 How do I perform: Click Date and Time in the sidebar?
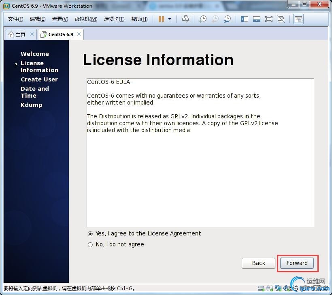click(35, 92)
